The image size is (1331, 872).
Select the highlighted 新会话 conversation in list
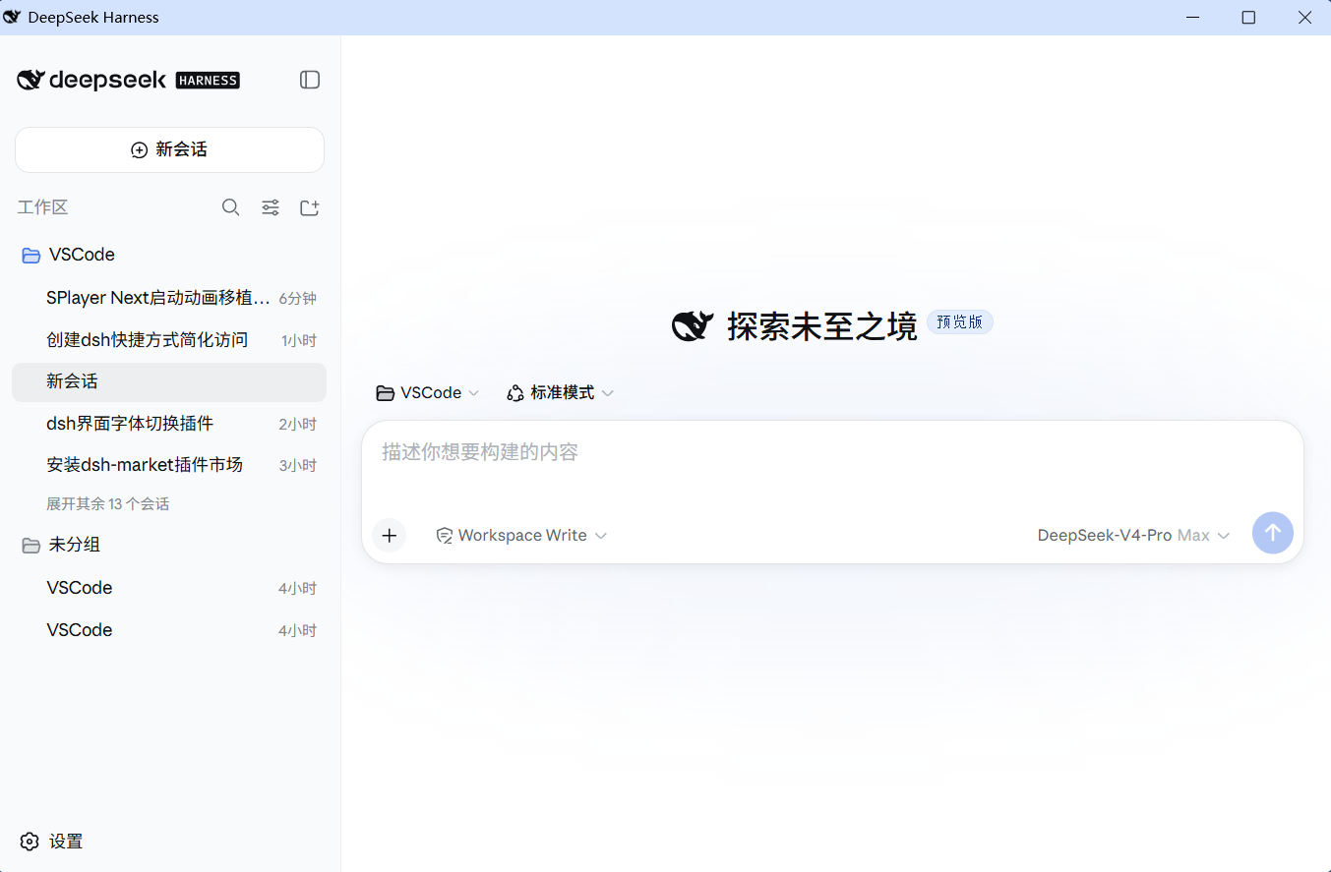(x=169, y=381)
